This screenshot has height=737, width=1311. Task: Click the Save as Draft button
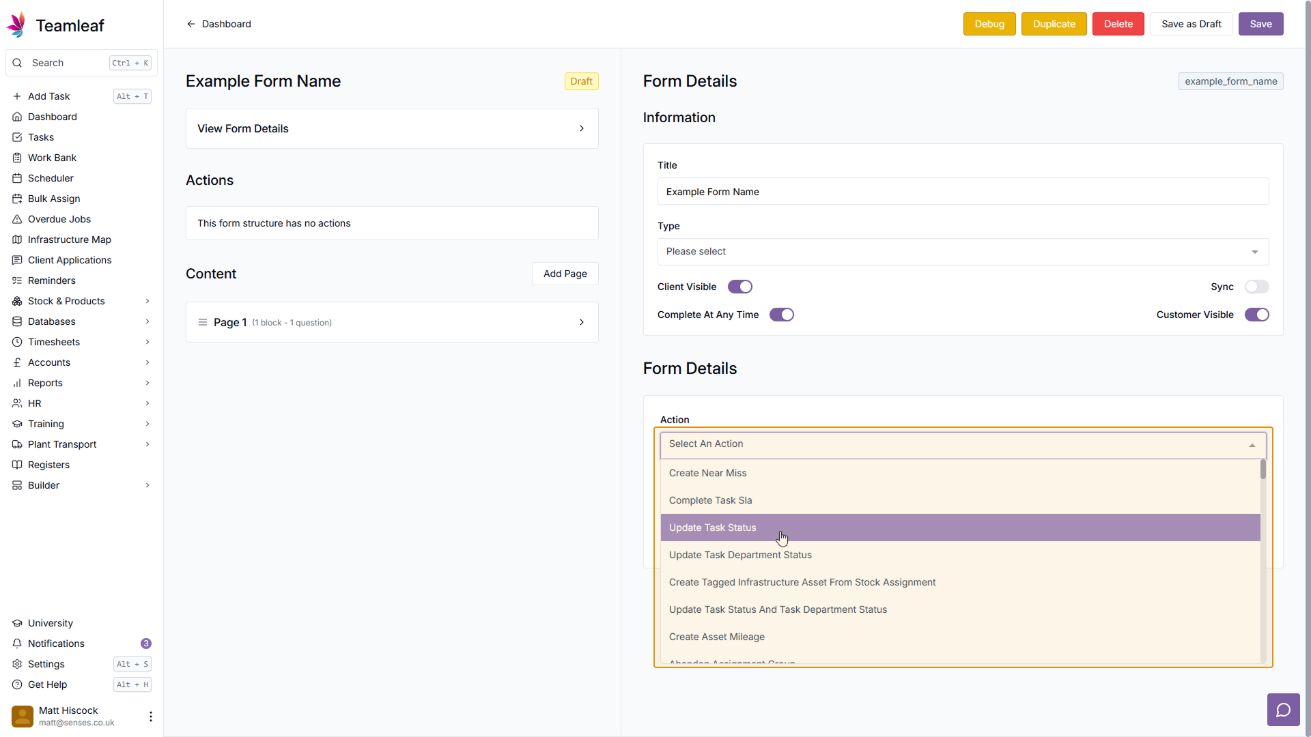point(1191,24)
